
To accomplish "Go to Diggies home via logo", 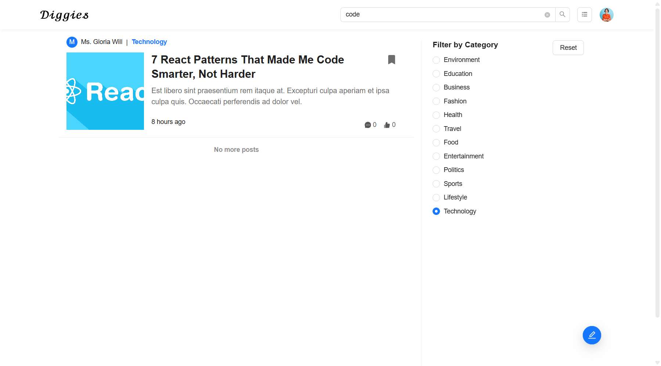I will 64,15.
